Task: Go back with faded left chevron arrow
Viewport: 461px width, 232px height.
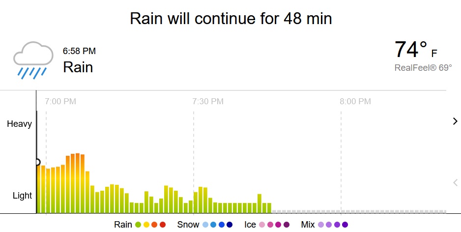Action: (455, 182)
